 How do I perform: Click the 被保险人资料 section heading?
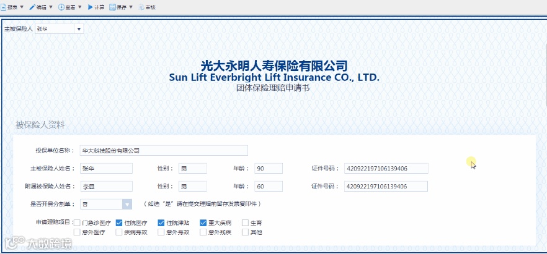40,125
